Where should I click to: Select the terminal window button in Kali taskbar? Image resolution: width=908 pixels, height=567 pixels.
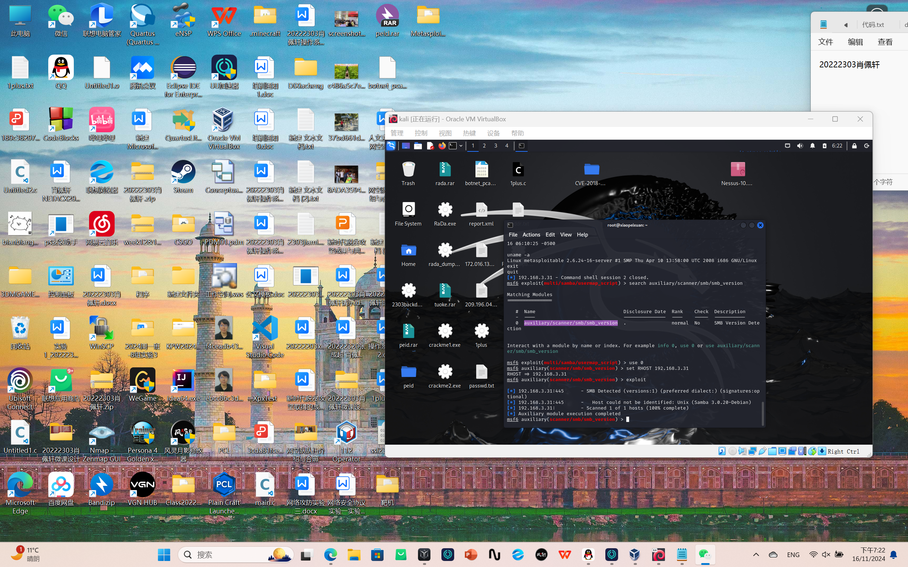point(522,145)
